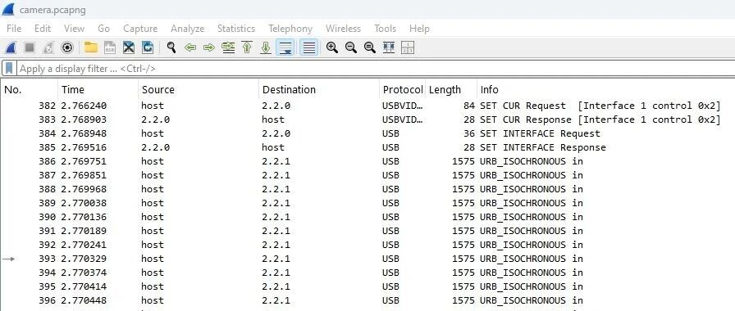Sort by the No. column header
The height and width of the screenshot is (311, 735).
(x=30, y=89)
